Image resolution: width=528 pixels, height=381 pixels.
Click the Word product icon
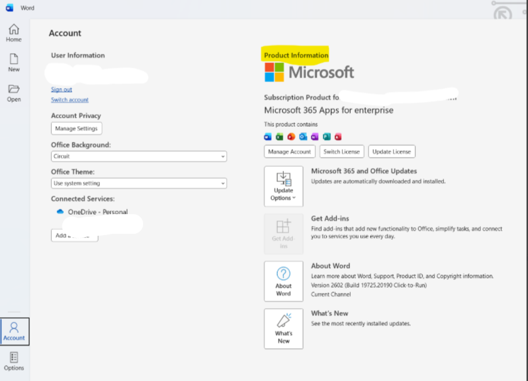click(268, 137)
